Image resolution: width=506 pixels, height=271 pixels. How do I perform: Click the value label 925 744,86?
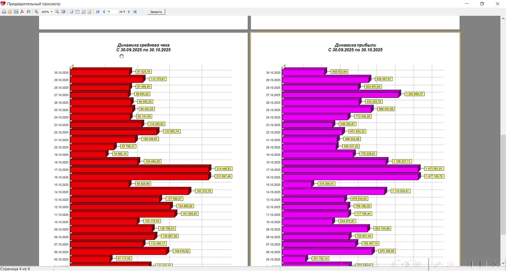(382, 229)
